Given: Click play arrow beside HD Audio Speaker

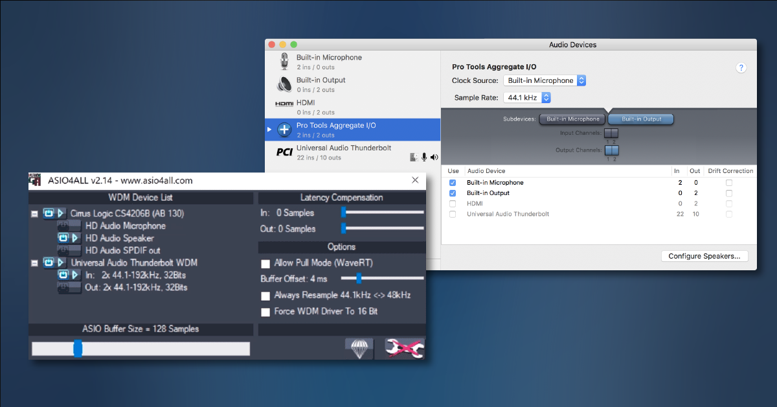Looking at the screenshot, I should click(x=75, y=238).
